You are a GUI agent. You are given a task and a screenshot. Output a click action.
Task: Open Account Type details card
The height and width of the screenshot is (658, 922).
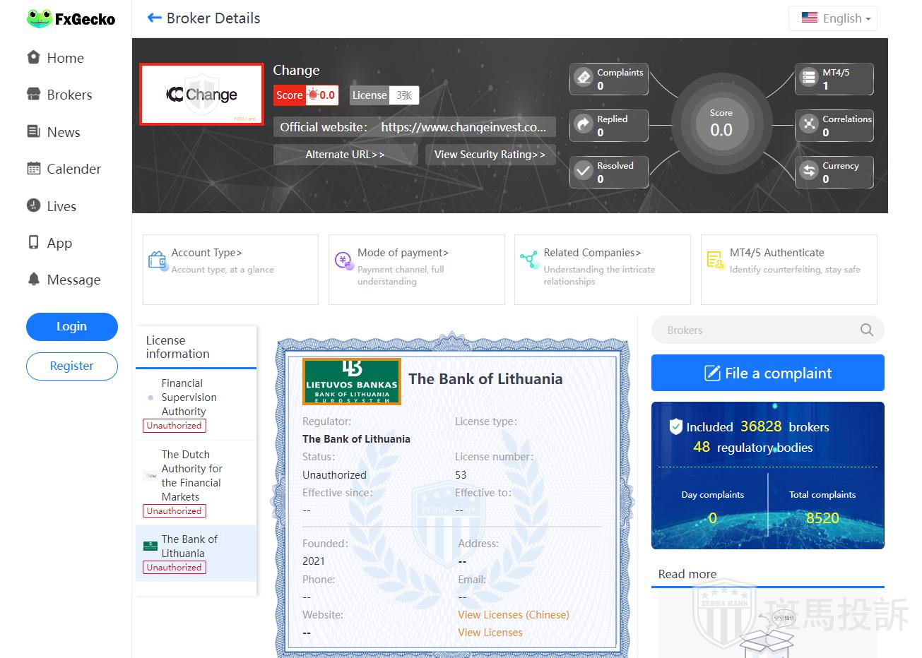coord(230,268)
